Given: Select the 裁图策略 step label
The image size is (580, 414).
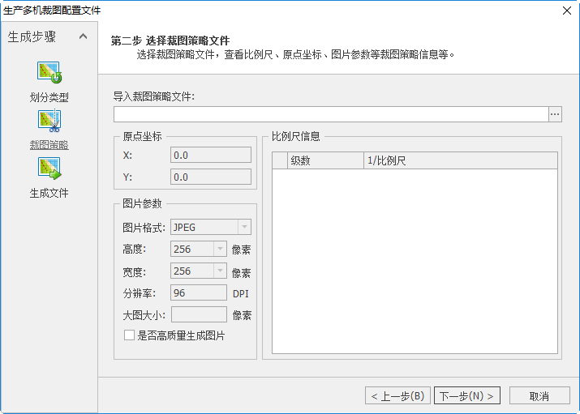Looking at the screenshot, I should pos(49,145).
